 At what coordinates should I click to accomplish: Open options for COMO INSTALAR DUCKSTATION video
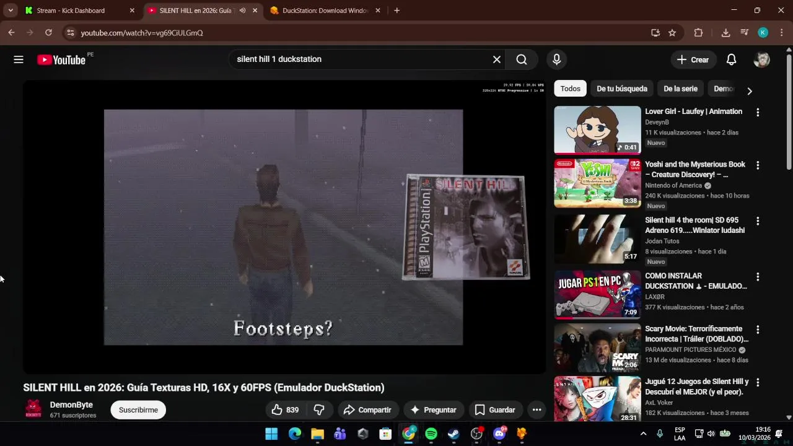[x=757, y=277]
